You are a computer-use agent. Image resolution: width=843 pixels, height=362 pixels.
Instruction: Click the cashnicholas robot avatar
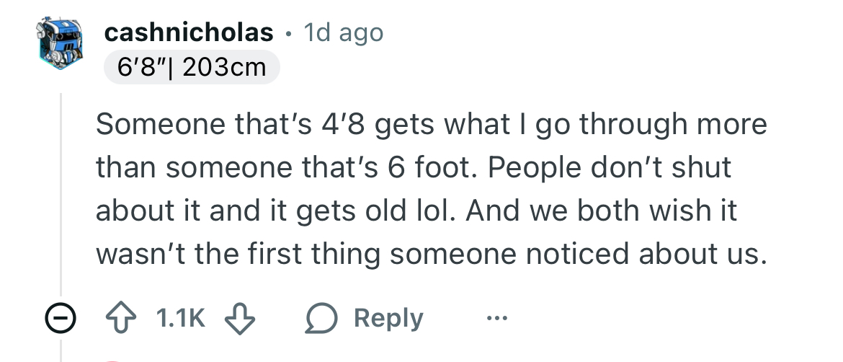tap(61, 43)
